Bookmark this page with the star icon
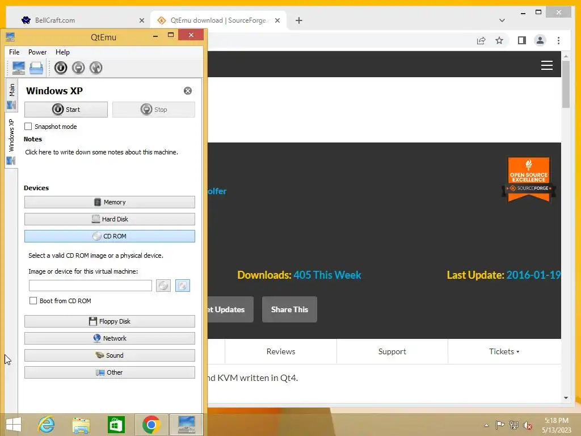This screenshot has width=581, height=436. click(x=499, y=40)
